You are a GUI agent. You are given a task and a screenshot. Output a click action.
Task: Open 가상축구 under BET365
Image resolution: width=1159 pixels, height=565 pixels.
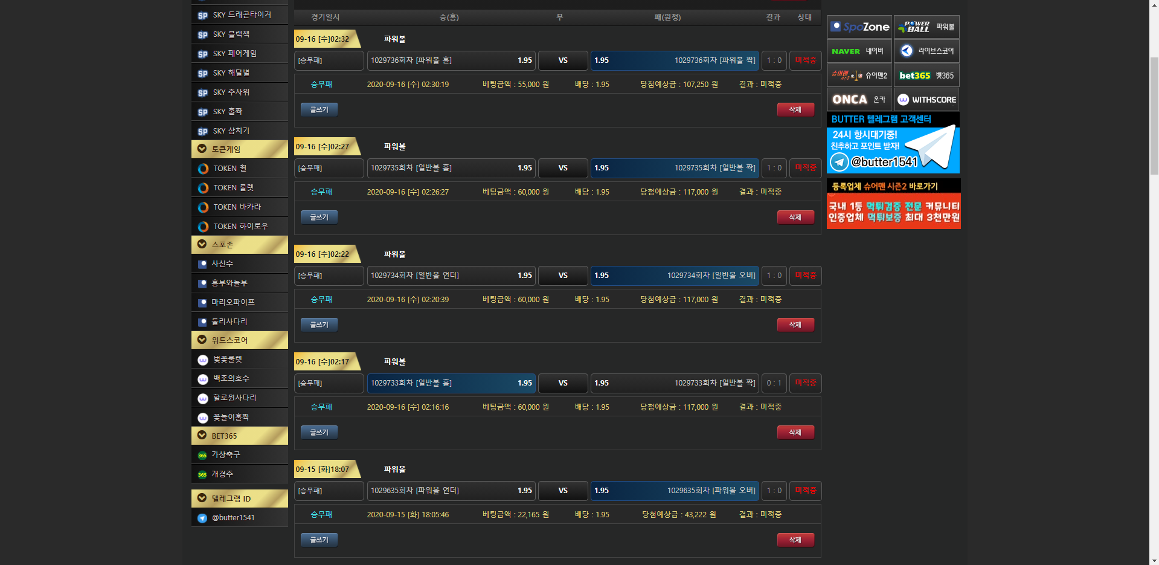(225, 454)
